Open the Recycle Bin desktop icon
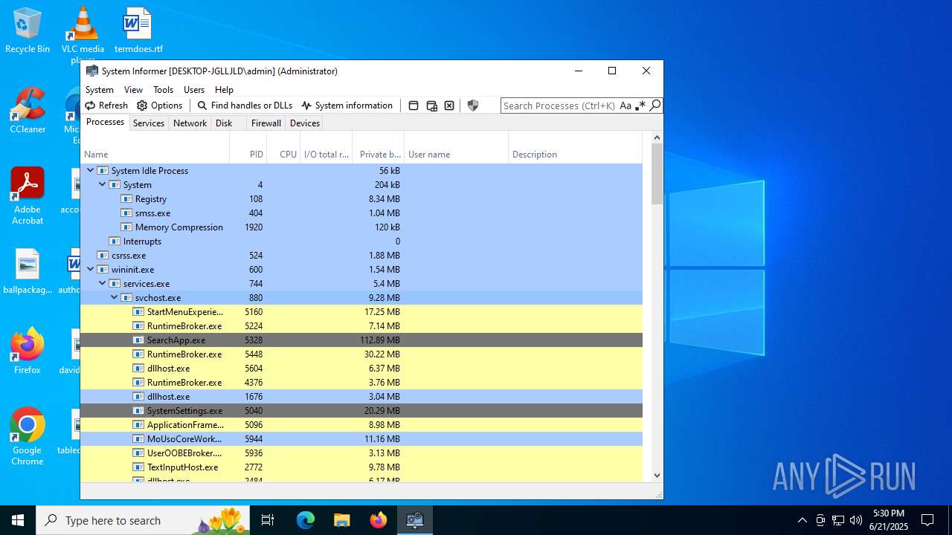The image size is (952, 535). point(28,30)
